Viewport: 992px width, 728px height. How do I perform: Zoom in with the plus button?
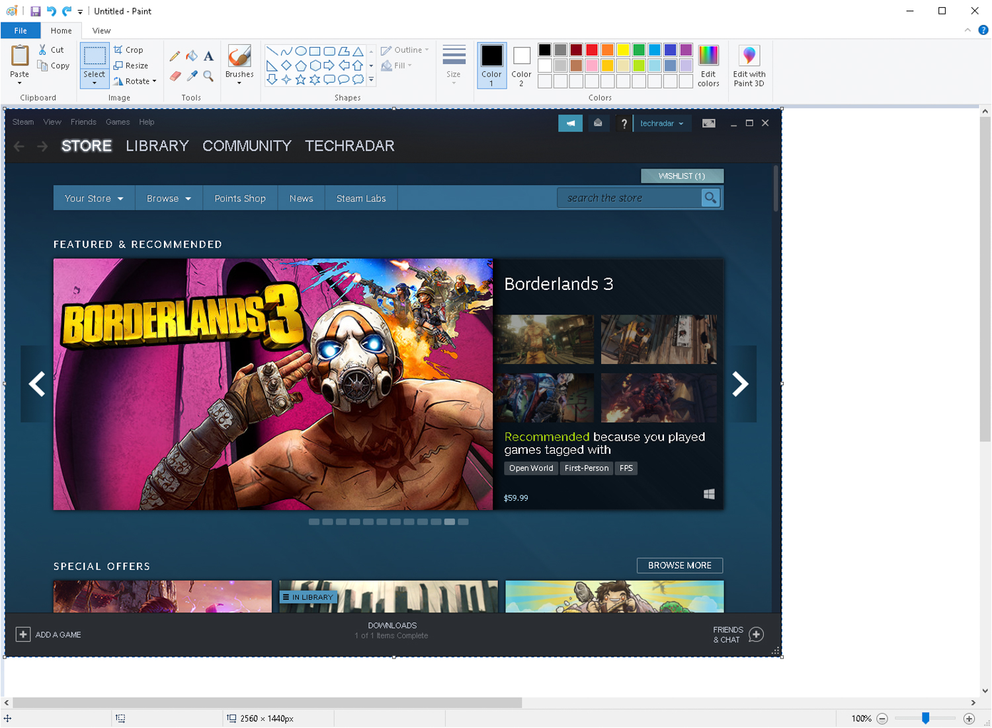click(970, 719)
